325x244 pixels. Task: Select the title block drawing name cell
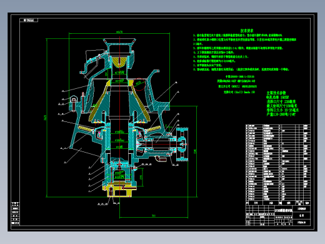click(x=284, y=211)
